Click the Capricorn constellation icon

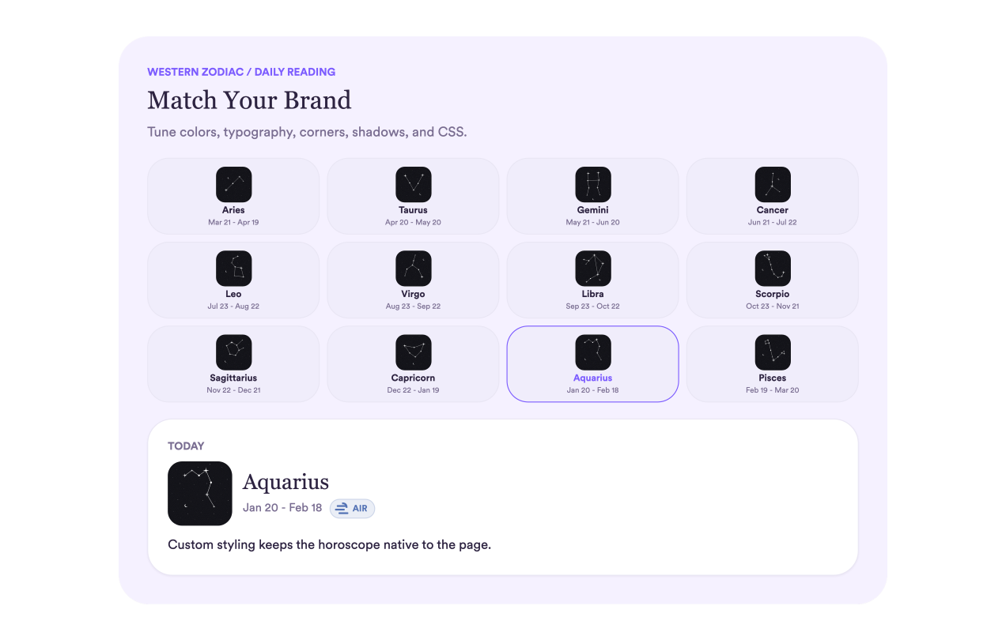[413, 352]
